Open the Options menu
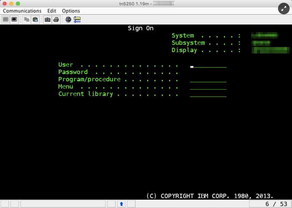This screenshot has height=208, width=292. (x=71, y=11)
